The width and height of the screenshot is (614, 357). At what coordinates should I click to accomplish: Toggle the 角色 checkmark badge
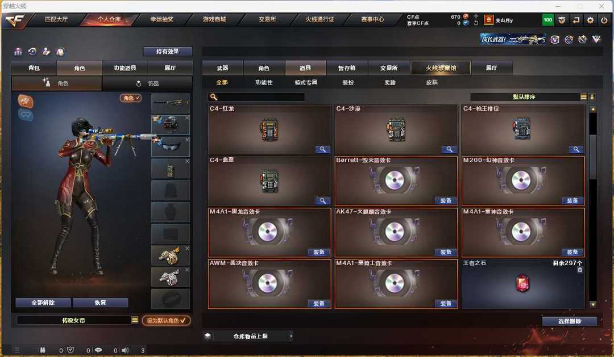131,98
